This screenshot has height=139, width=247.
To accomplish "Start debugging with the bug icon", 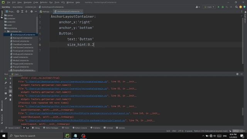I will (x=223, y=7).
